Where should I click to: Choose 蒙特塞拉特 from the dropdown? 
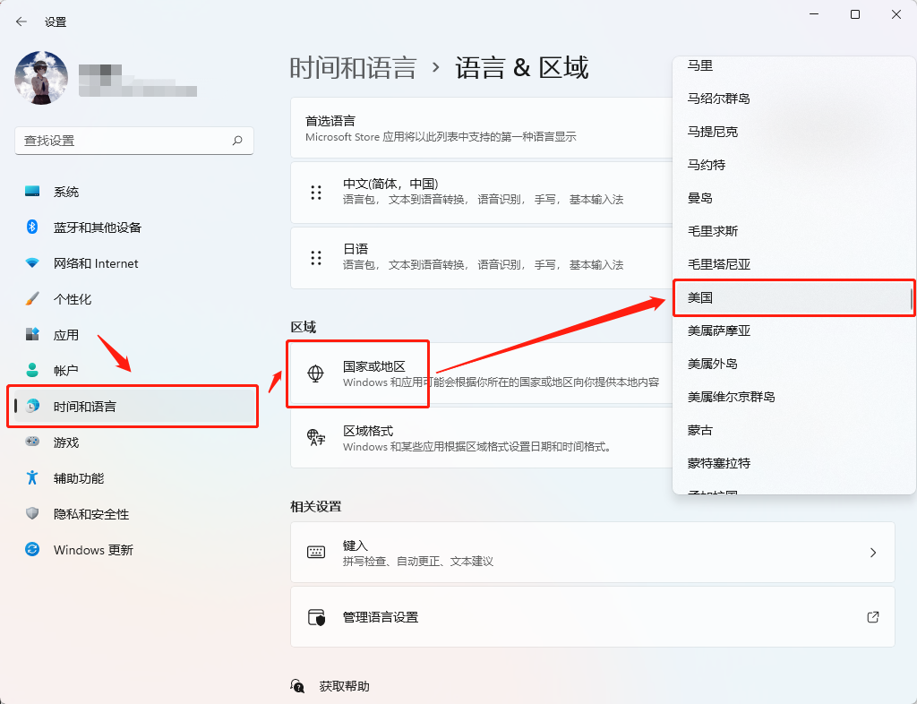[793, 463]
